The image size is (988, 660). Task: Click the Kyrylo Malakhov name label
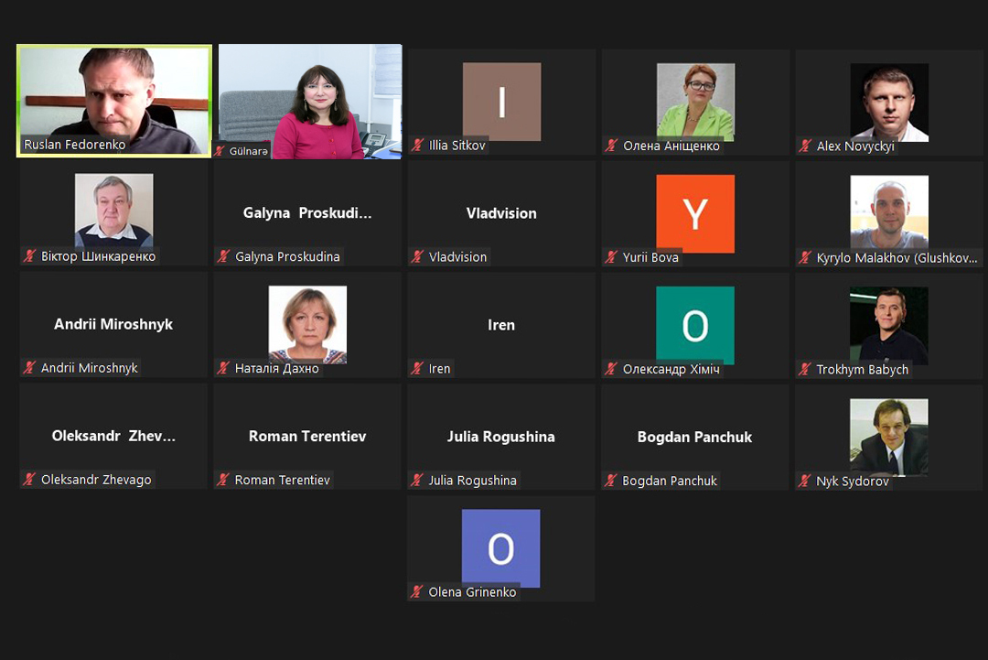point(896,258)
